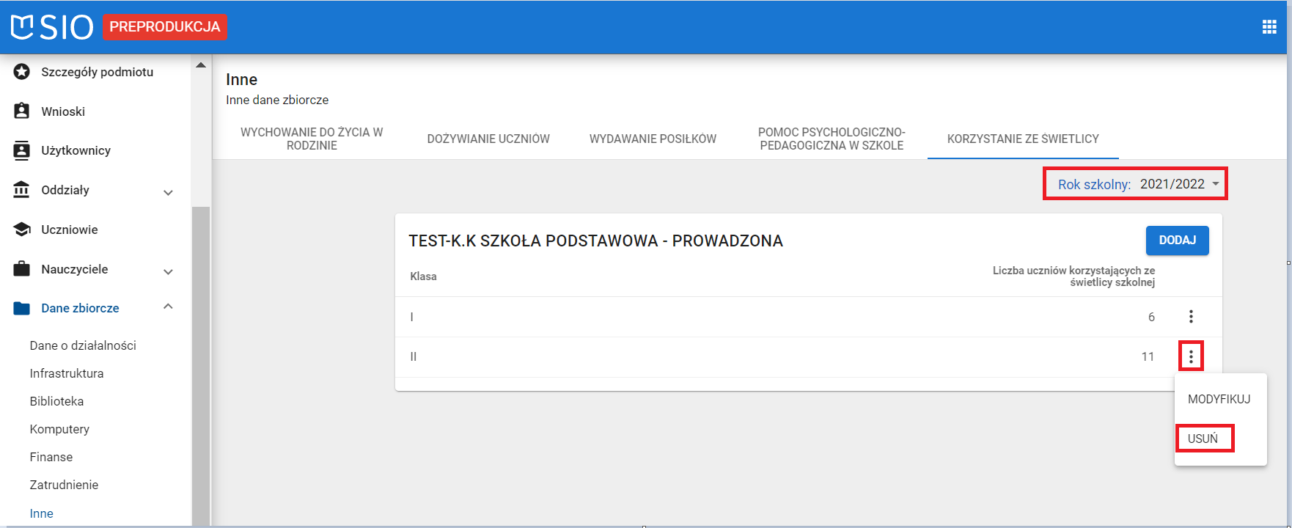This screenshot has width=1292, height=528.
Task: Switch to Wychowanie do życia w rodzinie tab
Action: coord(312,139)
